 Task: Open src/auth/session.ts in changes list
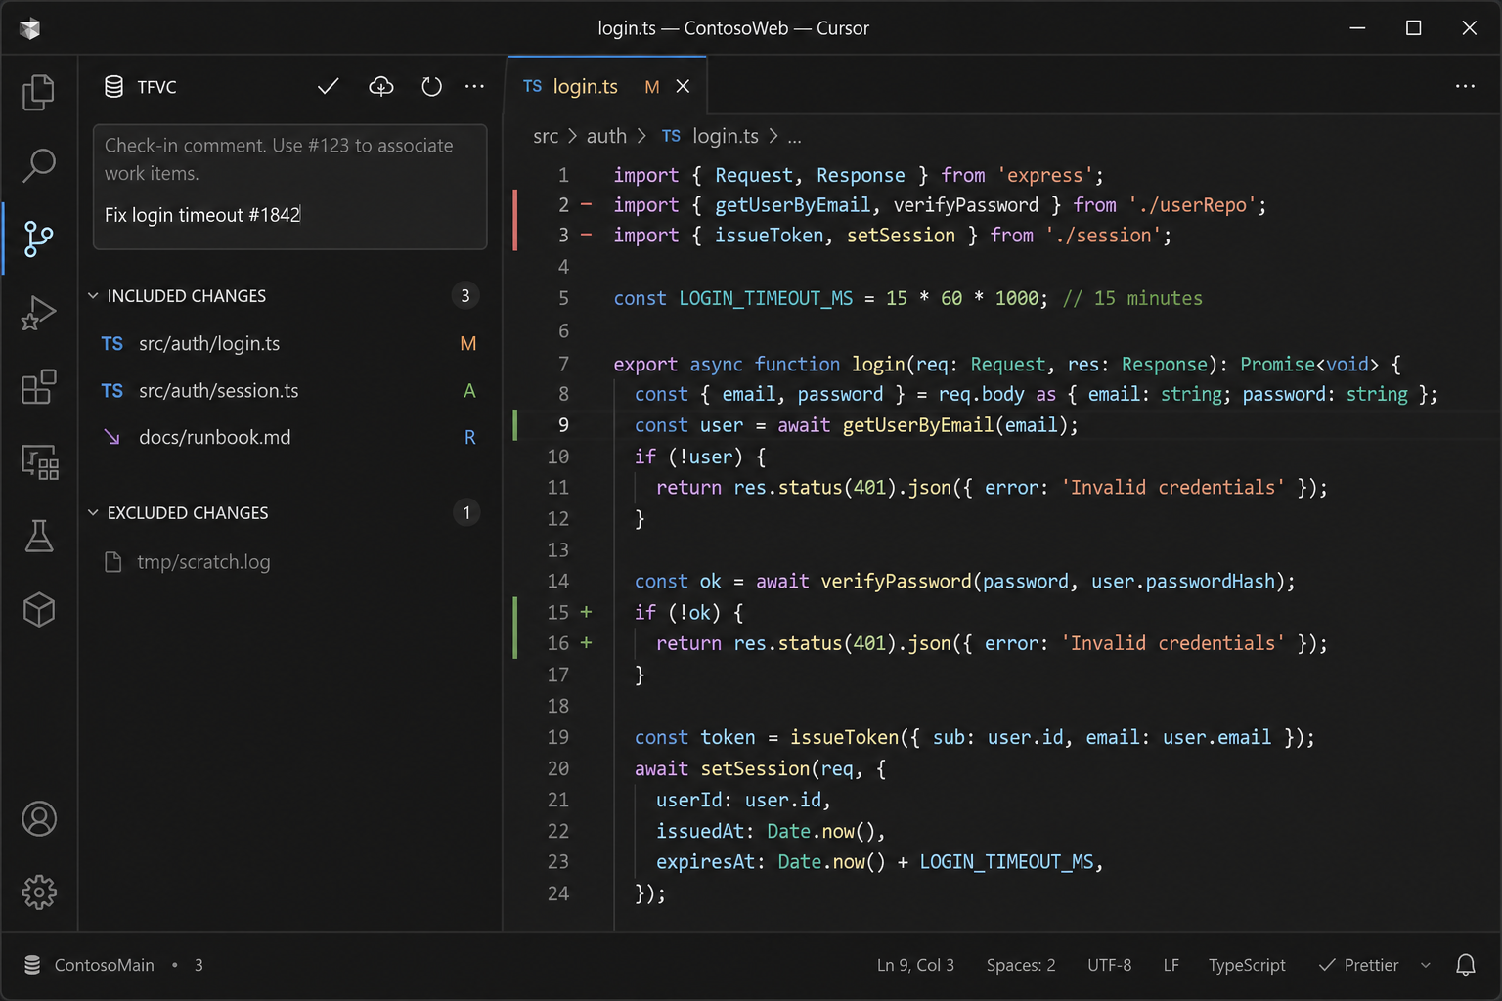click(289, 391)
